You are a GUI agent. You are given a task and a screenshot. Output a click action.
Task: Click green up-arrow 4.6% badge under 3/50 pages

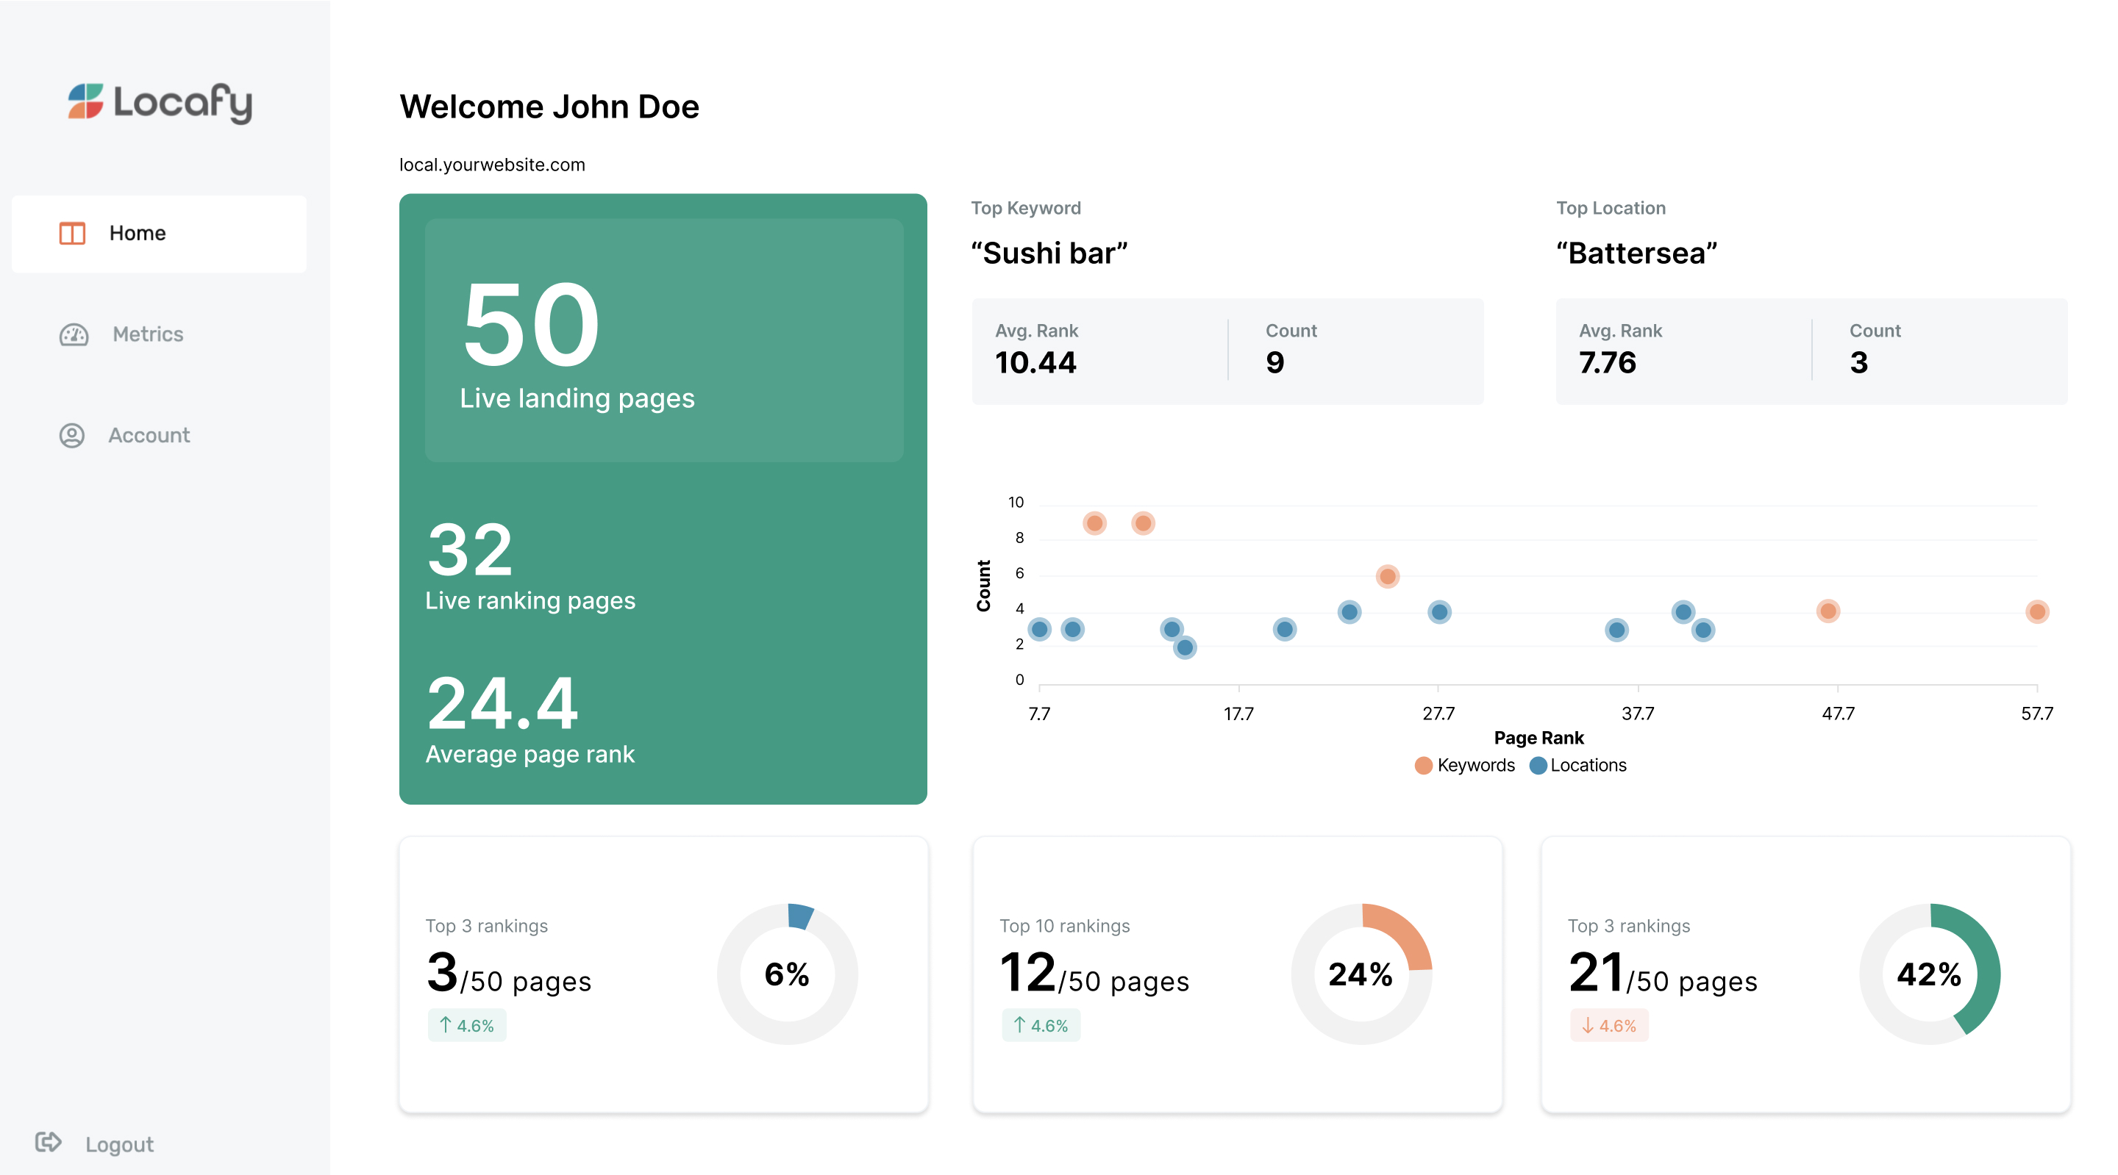pos(467,1025)
